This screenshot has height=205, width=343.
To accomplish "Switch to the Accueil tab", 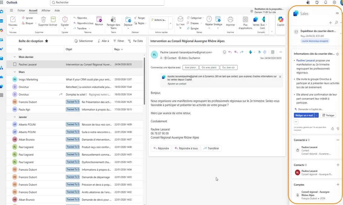I will [33, 10].
